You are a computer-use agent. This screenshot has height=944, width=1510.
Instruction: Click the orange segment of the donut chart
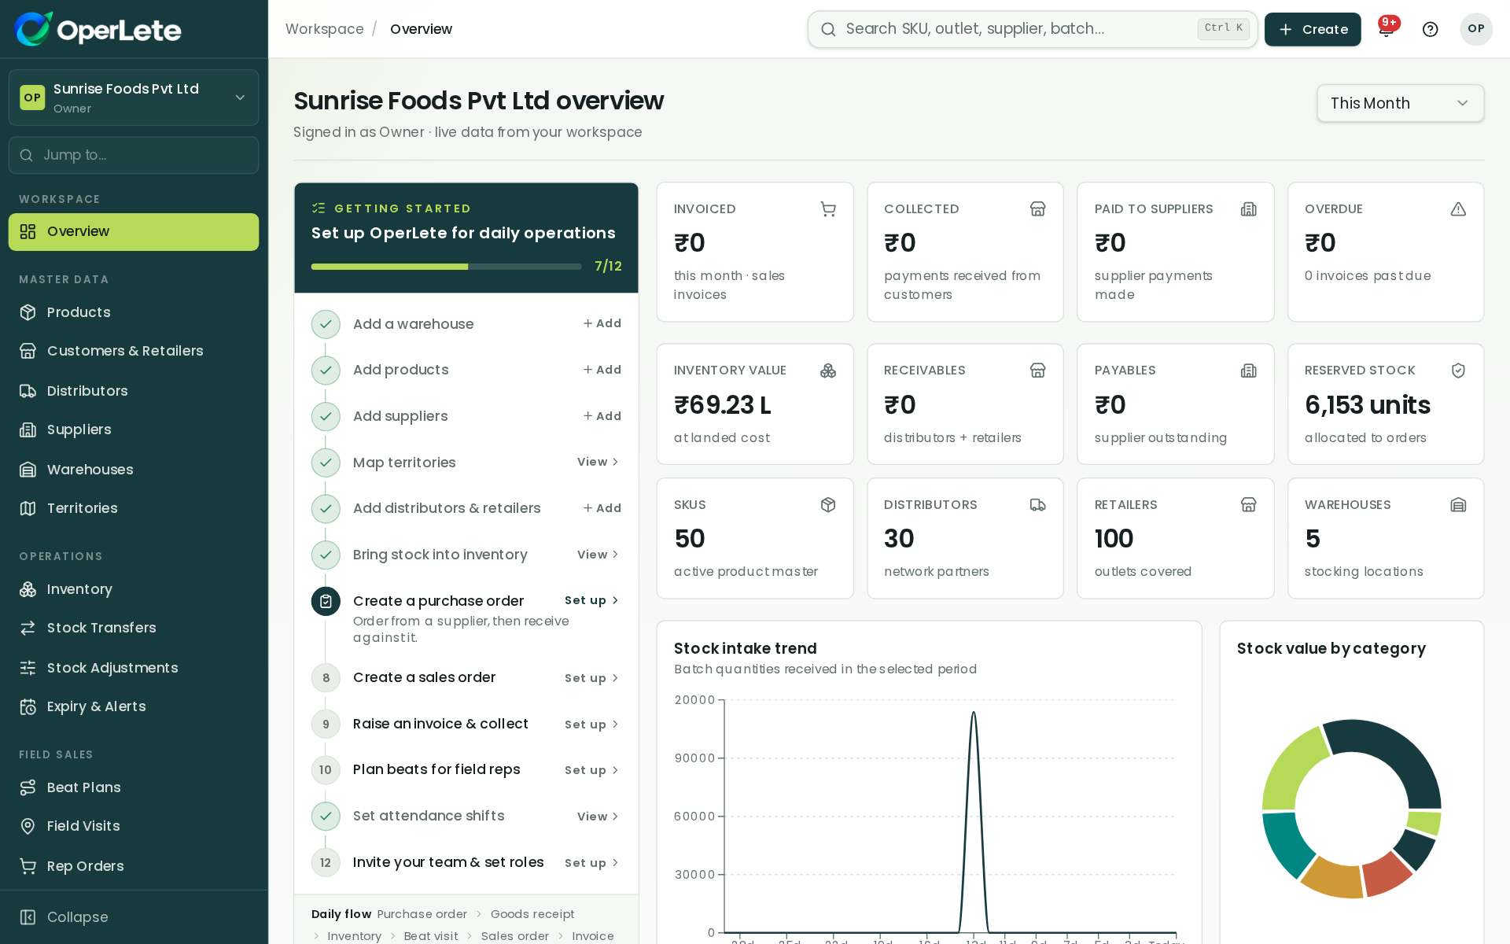pos(1332,877)
